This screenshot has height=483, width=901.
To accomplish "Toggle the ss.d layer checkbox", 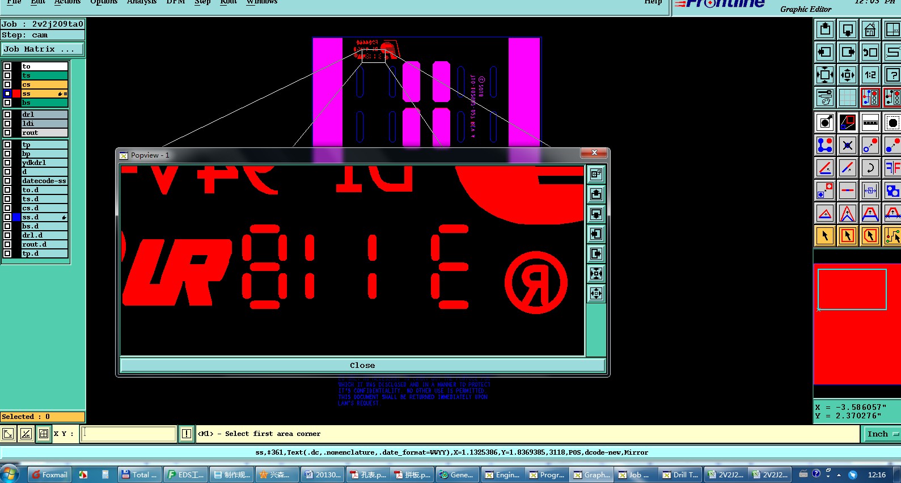I will (7, 217).
